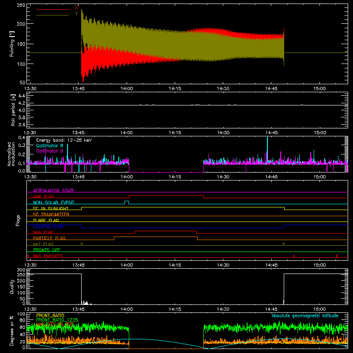The height and width of the screenshot is (353, 353).
Task: Click the 14:30 time label under Quality plot
Action: pyautogui.click(x=223, y=309)
